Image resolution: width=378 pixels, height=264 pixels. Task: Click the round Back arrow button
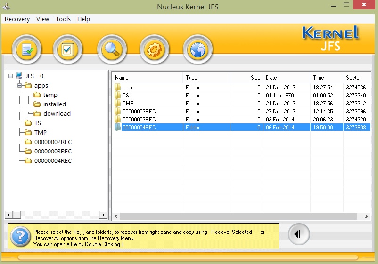(x=299, y=234)
